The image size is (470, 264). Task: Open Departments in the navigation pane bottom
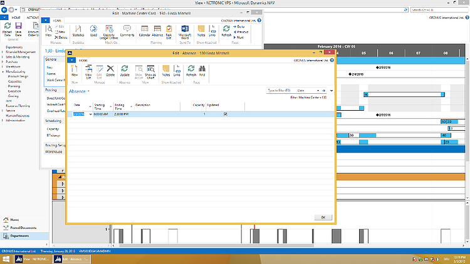24,236
